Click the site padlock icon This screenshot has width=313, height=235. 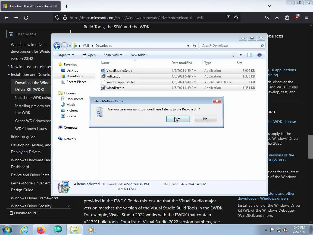tap(65, 18)
